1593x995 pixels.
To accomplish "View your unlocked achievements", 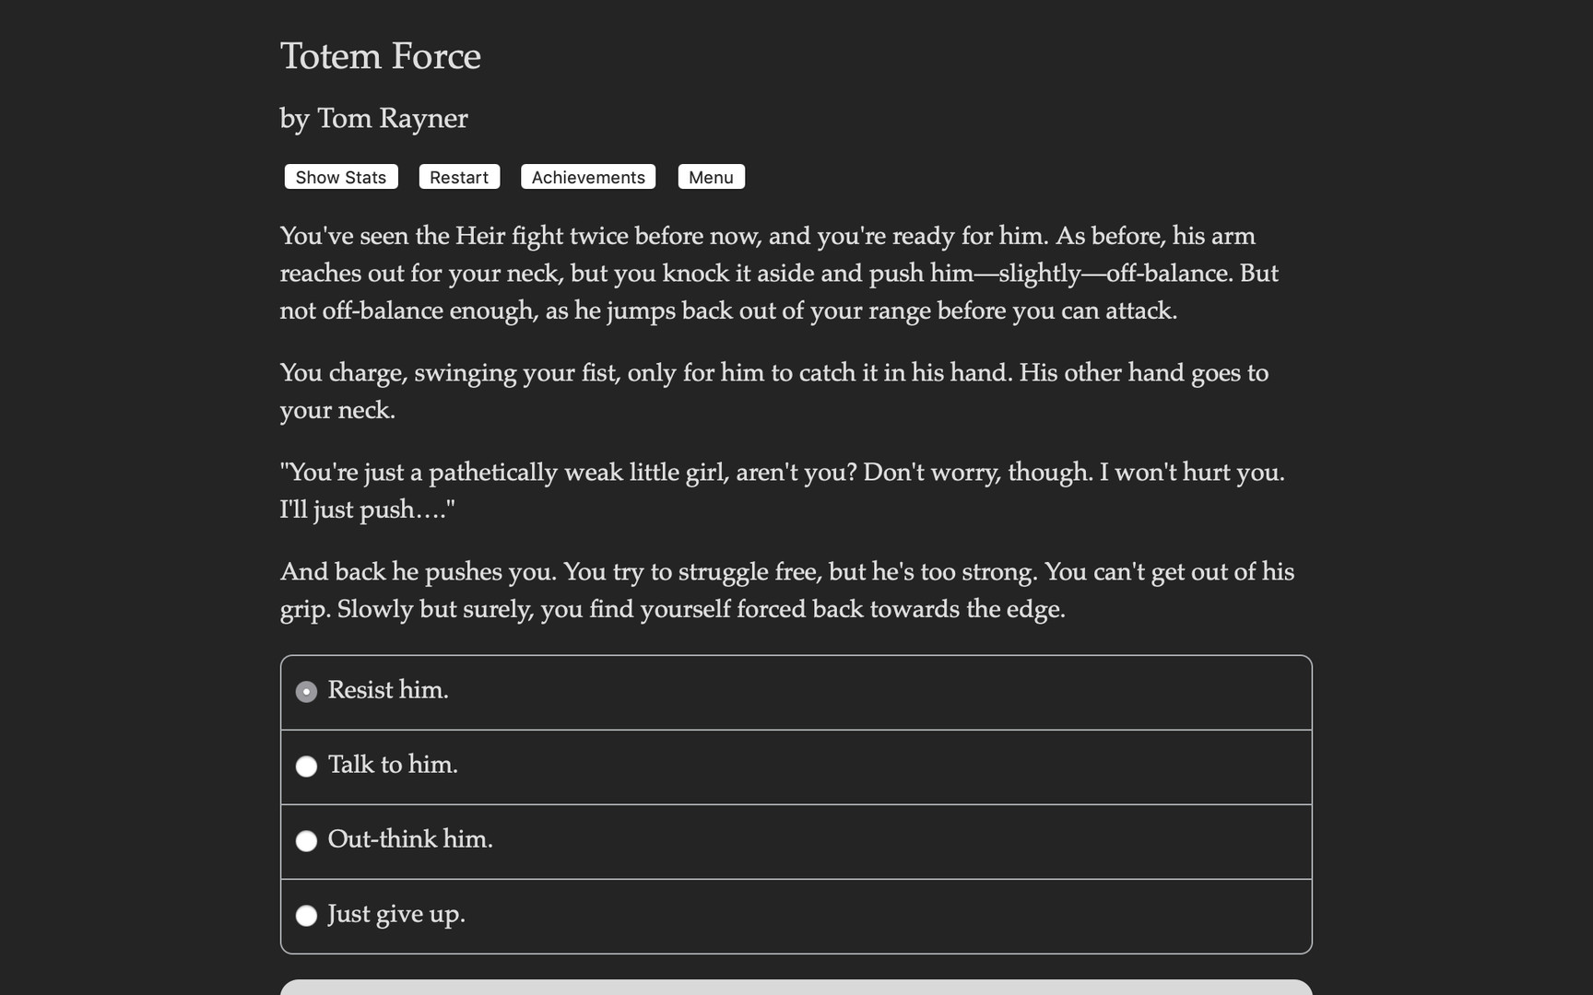I will pos(587,177).
